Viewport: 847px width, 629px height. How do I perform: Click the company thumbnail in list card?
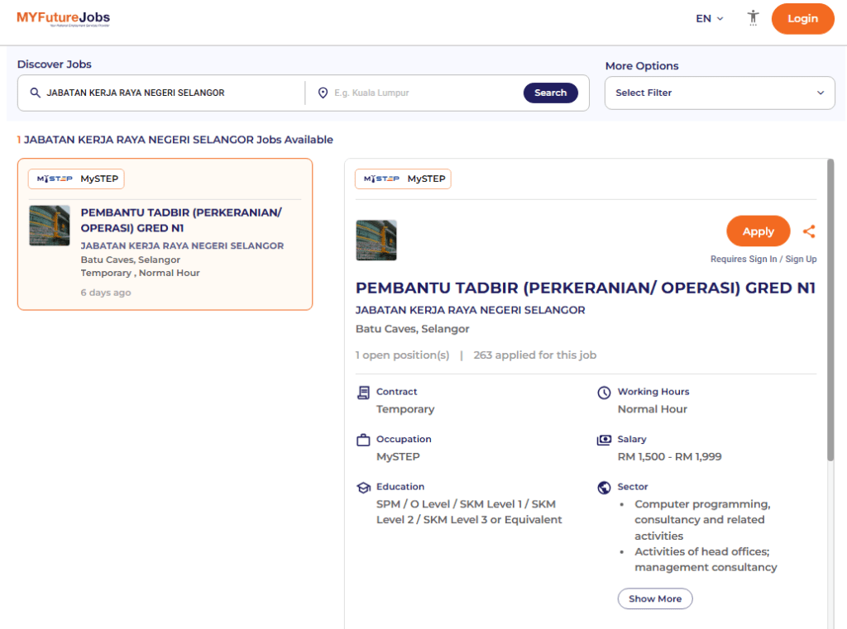(x=49, y=225)
